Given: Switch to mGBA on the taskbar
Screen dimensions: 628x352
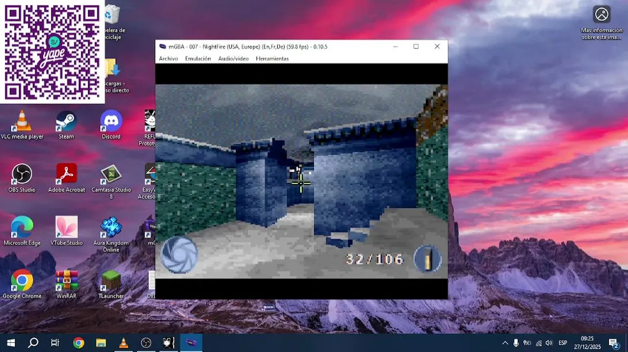Looking at the screenshot, I should point(191,343).
